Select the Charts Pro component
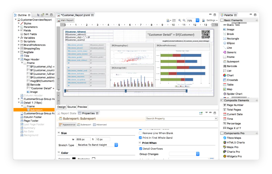The width and height of the screenshot is (272, 174). pyautogui.click(x=231, y=152)
